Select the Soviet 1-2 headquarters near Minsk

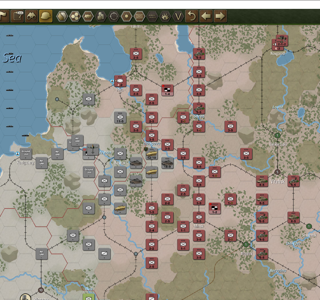pos(214,208)
